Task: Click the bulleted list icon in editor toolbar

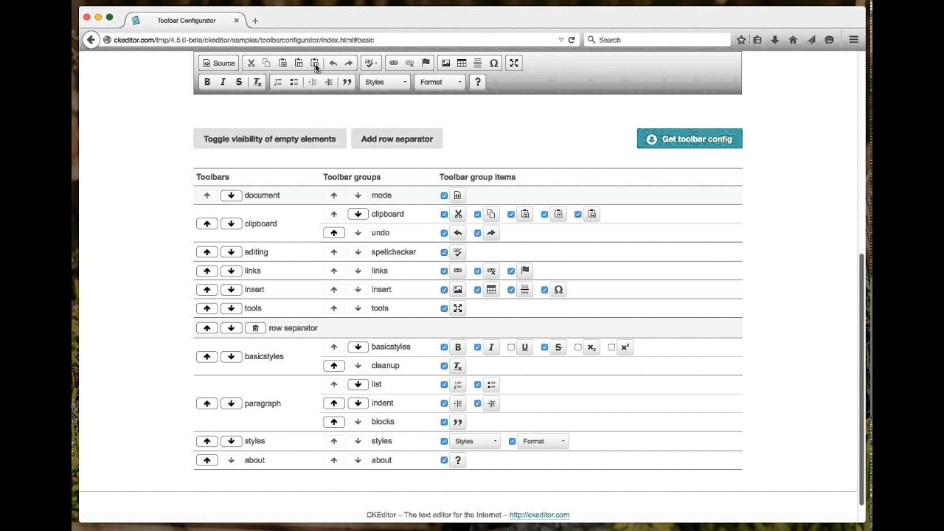Action: click(x=294, y=82)
